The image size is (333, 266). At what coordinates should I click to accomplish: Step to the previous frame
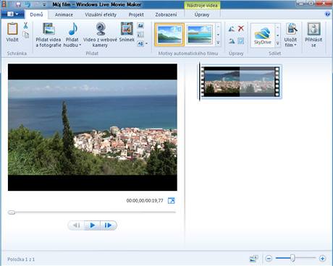click(x=77, y=226)
